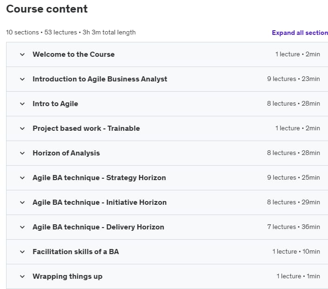Click the Course content heading
Image resolution: width=328 pixels, height=289 pixels.
tap(47, 9)
